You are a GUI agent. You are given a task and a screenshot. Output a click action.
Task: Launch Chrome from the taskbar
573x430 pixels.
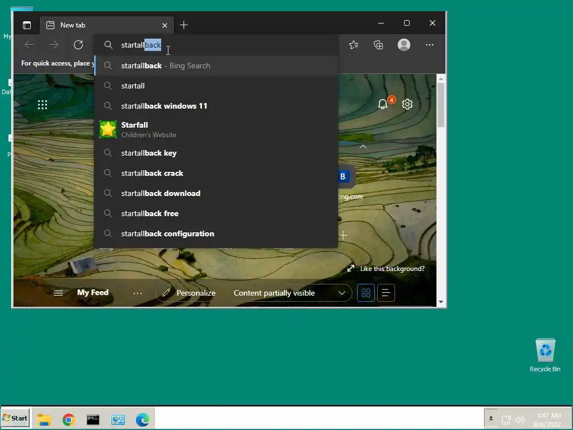(x=69, y=419)
